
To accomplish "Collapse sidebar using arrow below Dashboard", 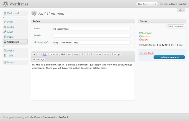I will pyautogui.click(x=4, y=18).
